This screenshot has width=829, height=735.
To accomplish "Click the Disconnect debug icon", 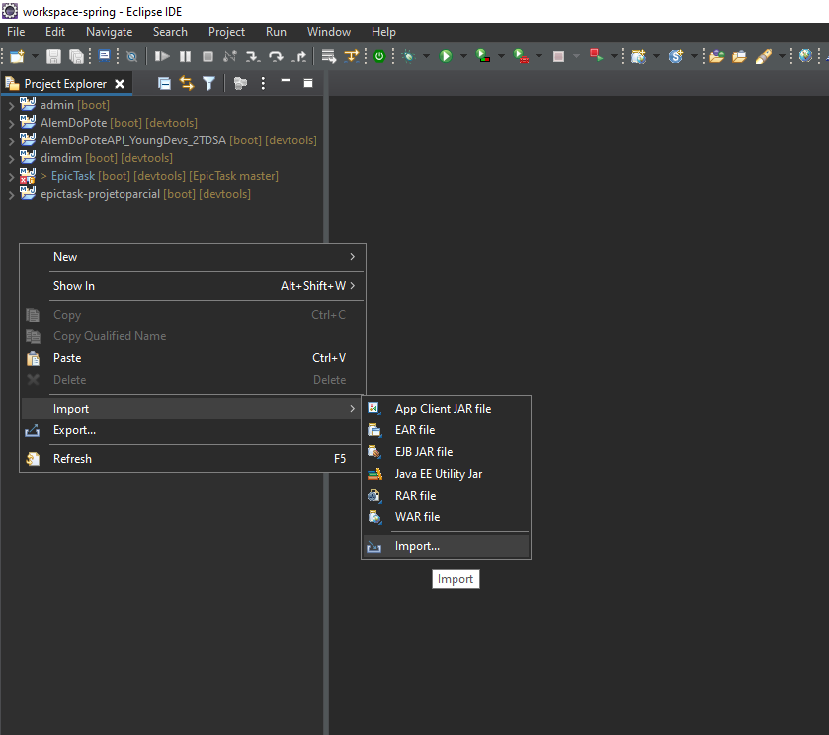I will point(230,56).
